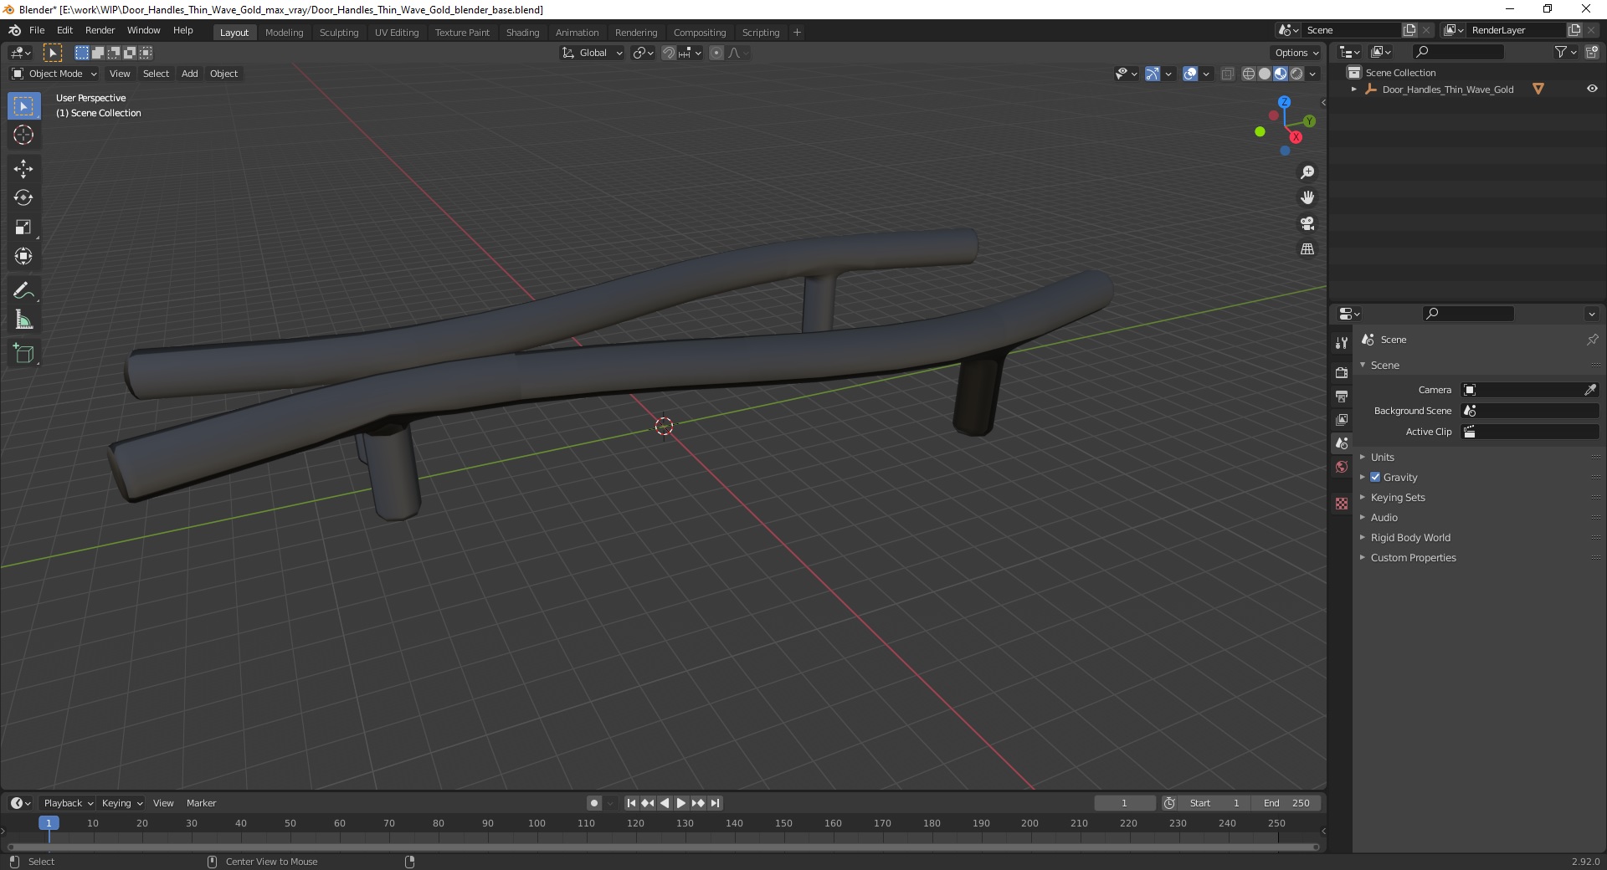This screenshot has width=1607, height=870.
Task: Open the timeline Marker menu
Action: point(201,803)
